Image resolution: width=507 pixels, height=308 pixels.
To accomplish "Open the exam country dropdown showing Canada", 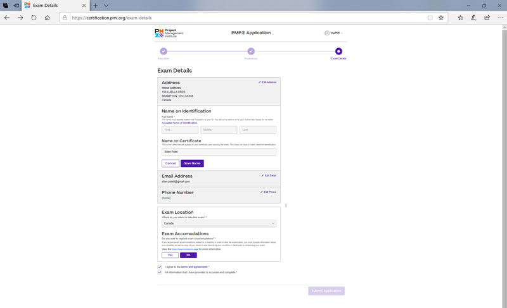I will click(x=219, y=223).
